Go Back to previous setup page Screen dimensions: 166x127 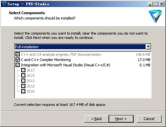[96, 119]
